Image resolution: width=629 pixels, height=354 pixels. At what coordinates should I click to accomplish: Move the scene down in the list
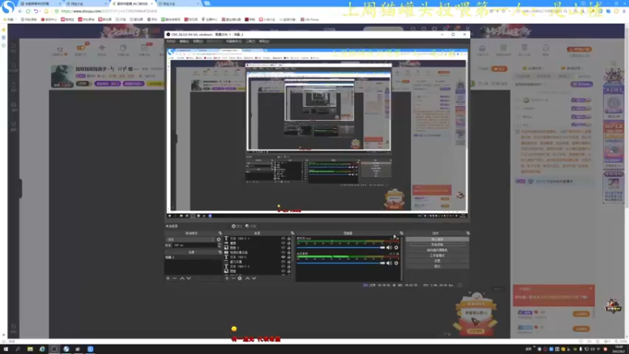(189, 278)
